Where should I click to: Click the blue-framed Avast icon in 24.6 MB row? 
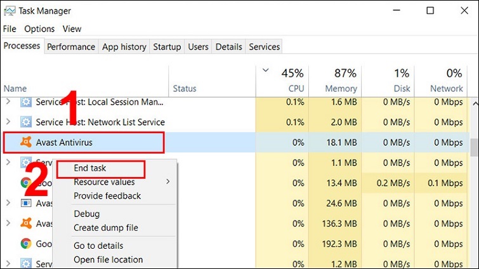tap(26, 203)
